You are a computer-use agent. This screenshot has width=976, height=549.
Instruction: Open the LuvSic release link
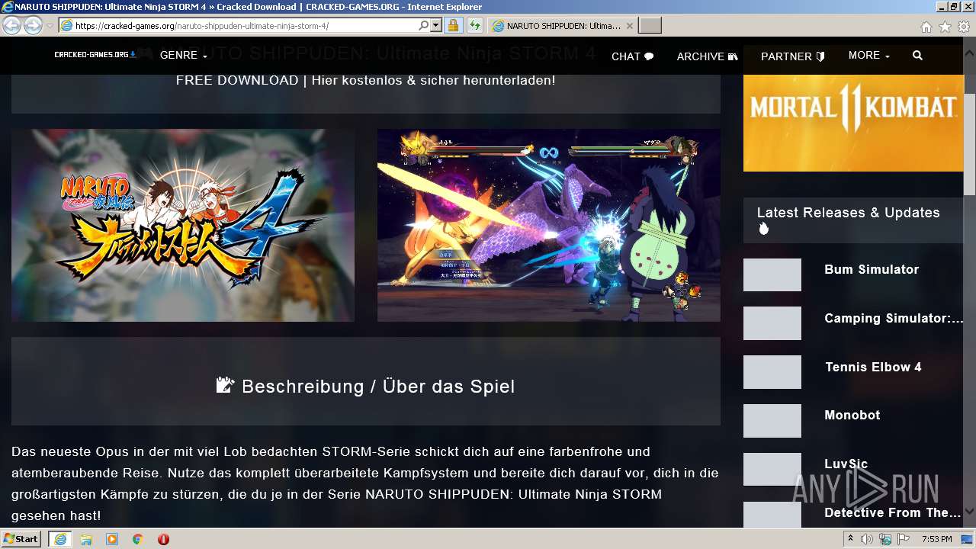846,464
